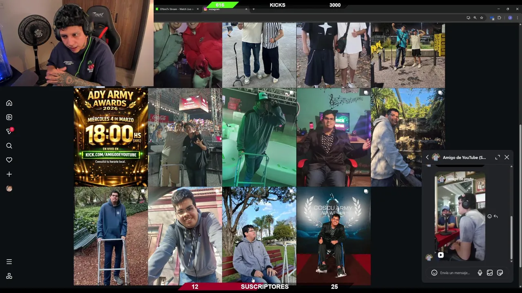522x293 pixels.
Task: Attach a photo using the image icon
Action: tap(490, 273)
